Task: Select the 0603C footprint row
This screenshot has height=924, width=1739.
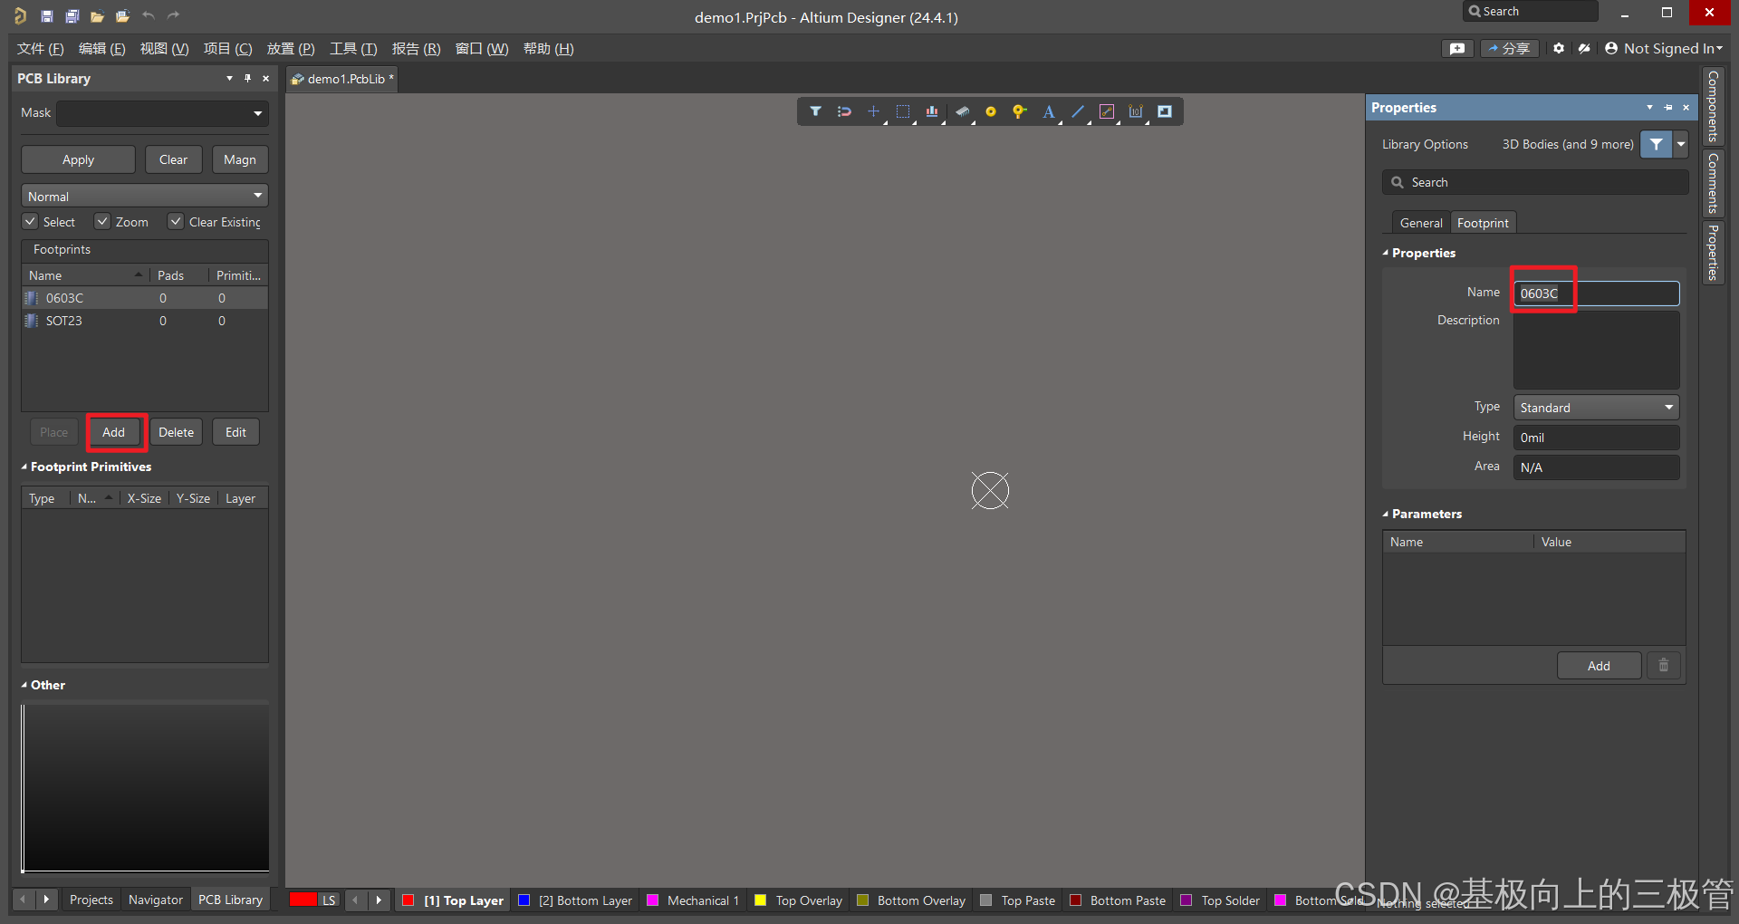Action: (x=145, y=298)
